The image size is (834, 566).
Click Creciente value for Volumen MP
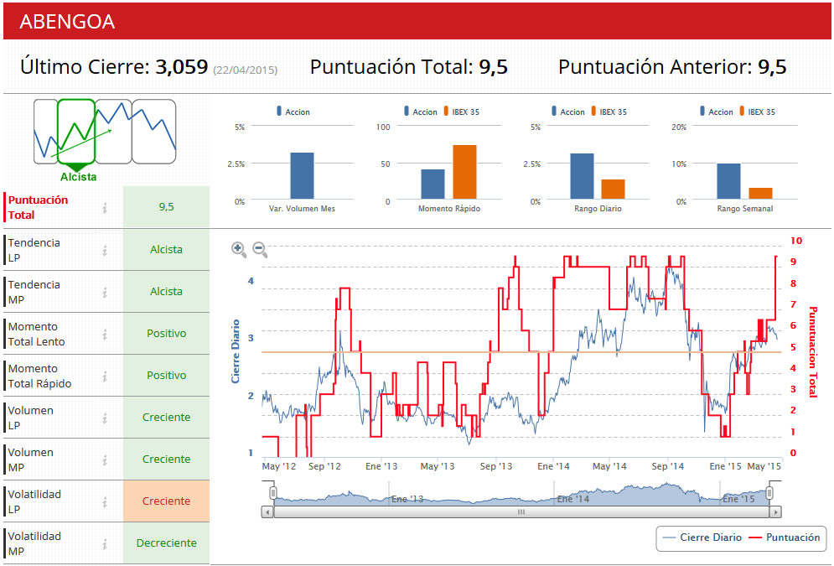click(166, 459)
